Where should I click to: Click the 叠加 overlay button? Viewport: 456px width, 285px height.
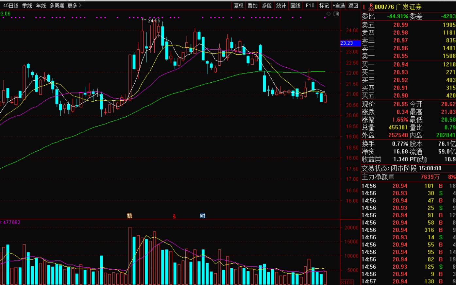click(x=253, y=6)
